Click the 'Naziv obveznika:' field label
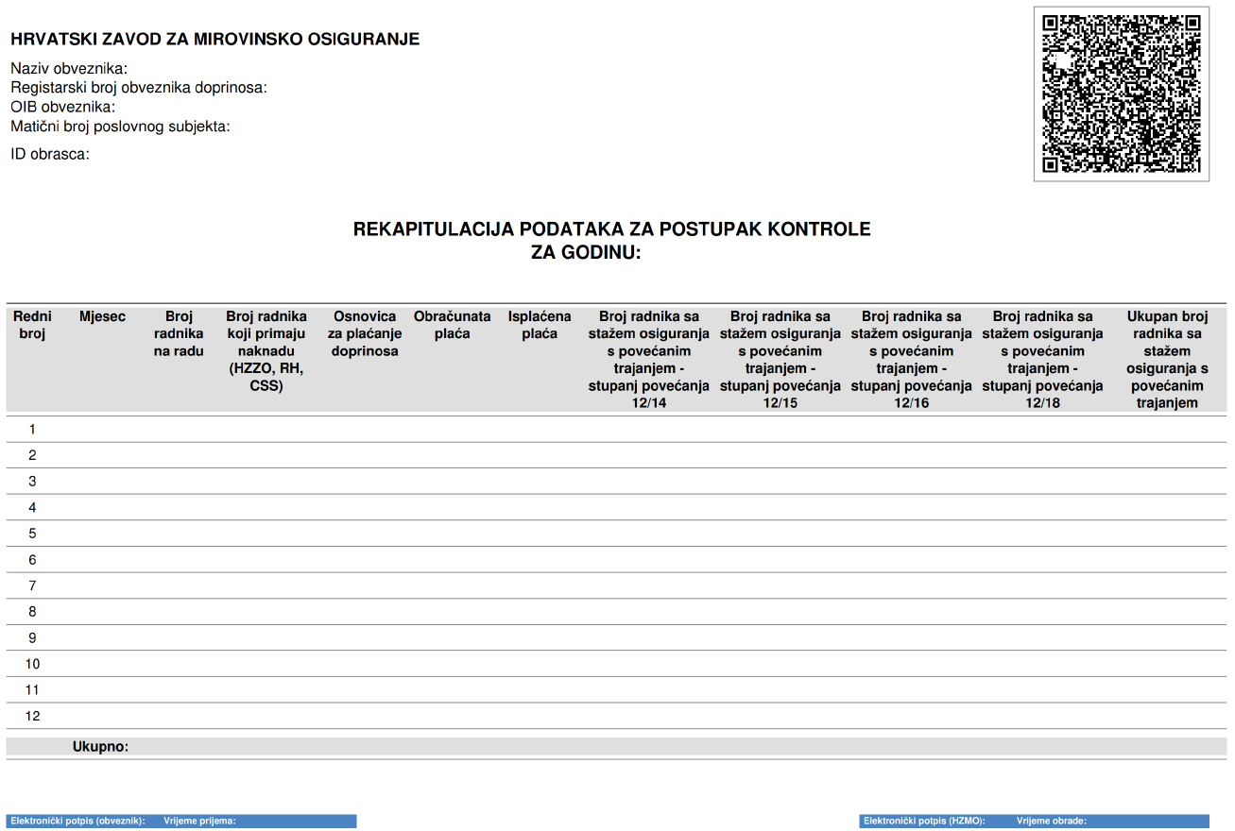The image size is (1235, 831). (x=69, y=68)
